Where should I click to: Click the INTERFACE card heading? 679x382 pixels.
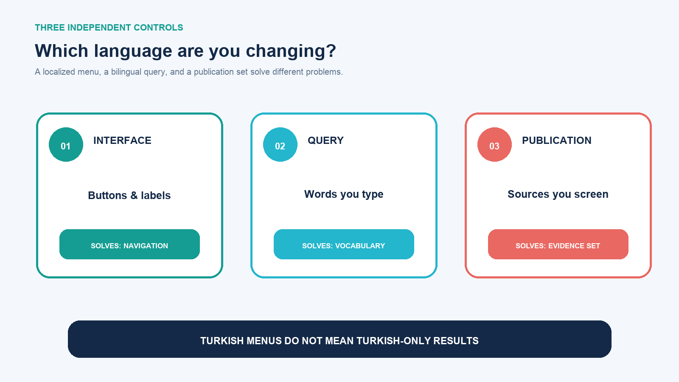[x=122, y=140]
